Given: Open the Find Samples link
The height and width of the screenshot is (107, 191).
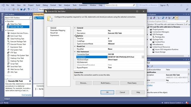Looking at the screenshot, I should (x=27, y=95).
